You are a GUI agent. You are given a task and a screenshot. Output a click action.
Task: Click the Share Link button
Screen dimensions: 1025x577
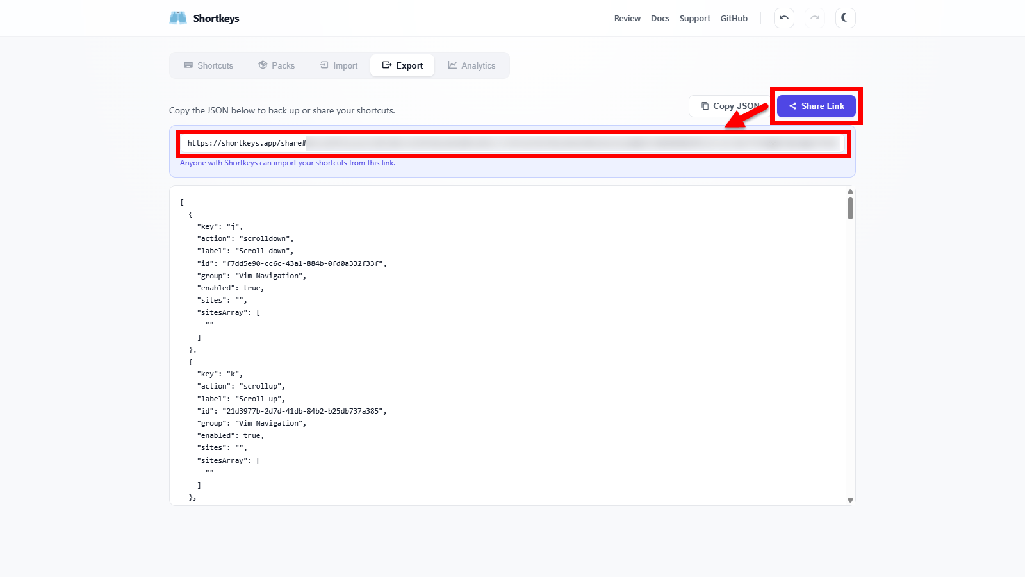pos(816,106)
